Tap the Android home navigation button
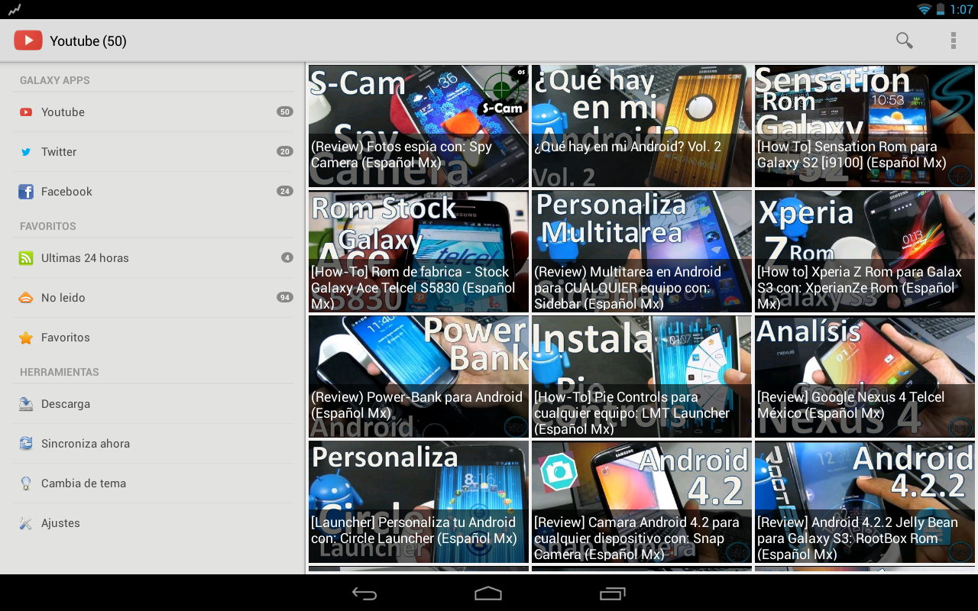Viewport: 978px width, 611px height. [x=488, y=593]
